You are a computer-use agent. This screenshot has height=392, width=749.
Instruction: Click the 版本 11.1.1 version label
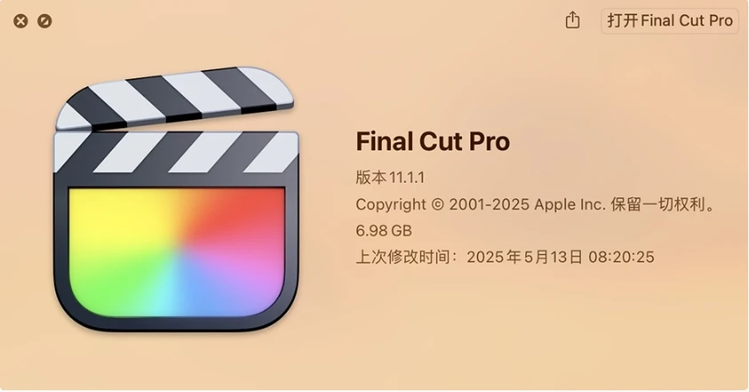click(x=390, y=178)
